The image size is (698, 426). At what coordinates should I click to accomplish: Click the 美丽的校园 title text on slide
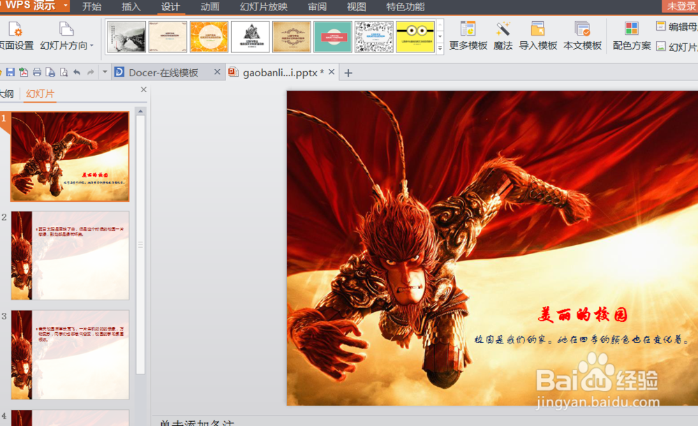pos(582,315)
